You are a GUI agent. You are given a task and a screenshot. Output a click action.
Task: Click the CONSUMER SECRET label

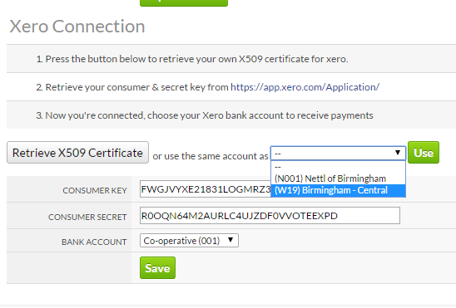point(87,217)
